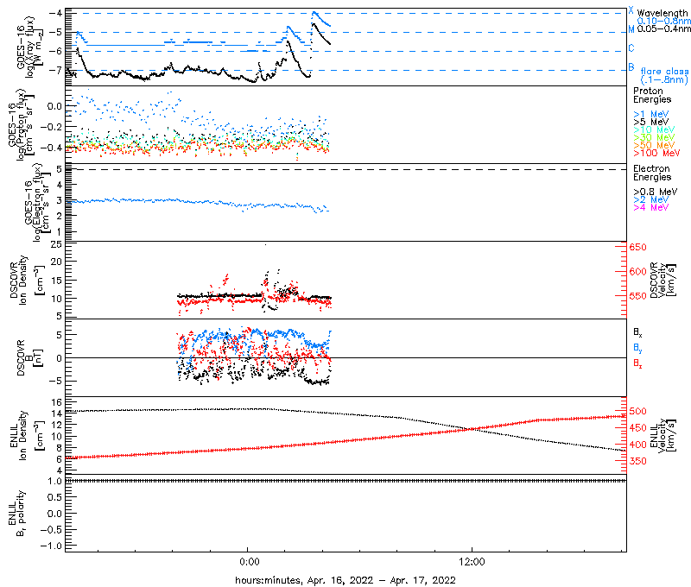
Task: Click the C flare class marker
Action: click(631, 48)
